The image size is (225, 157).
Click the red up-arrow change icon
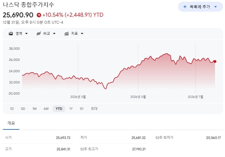pos(39,15)
